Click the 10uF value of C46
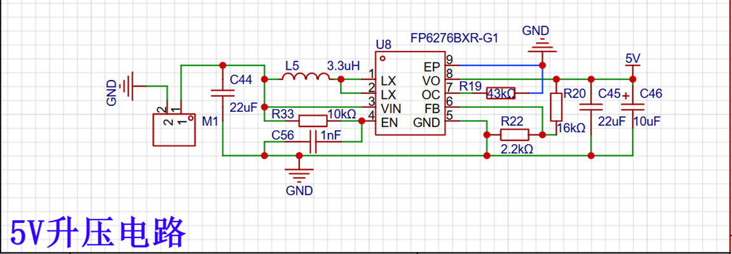This screenshot has width=732, height=254. pos(647,121)
